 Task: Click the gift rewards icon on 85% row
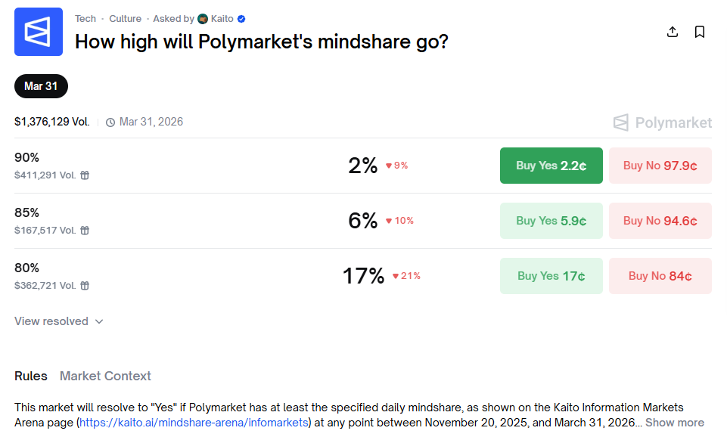point(85,231)
